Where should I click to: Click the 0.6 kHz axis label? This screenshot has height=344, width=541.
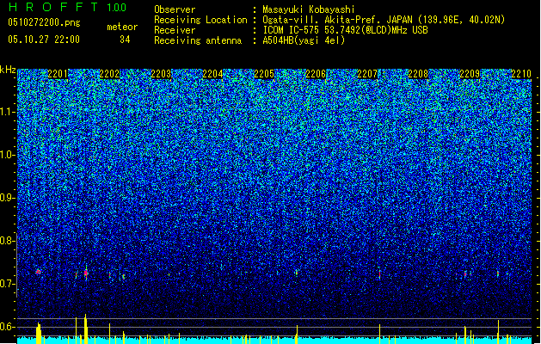[7, 327]
